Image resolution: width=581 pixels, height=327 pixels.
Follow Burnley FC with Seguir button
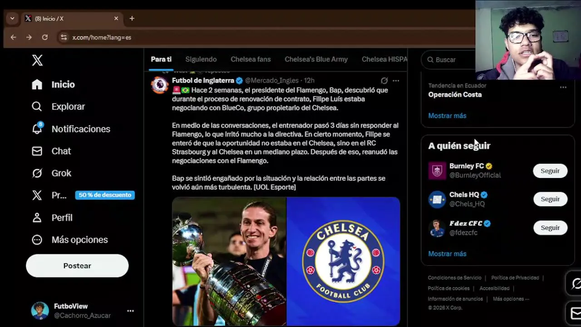(550, 171)
